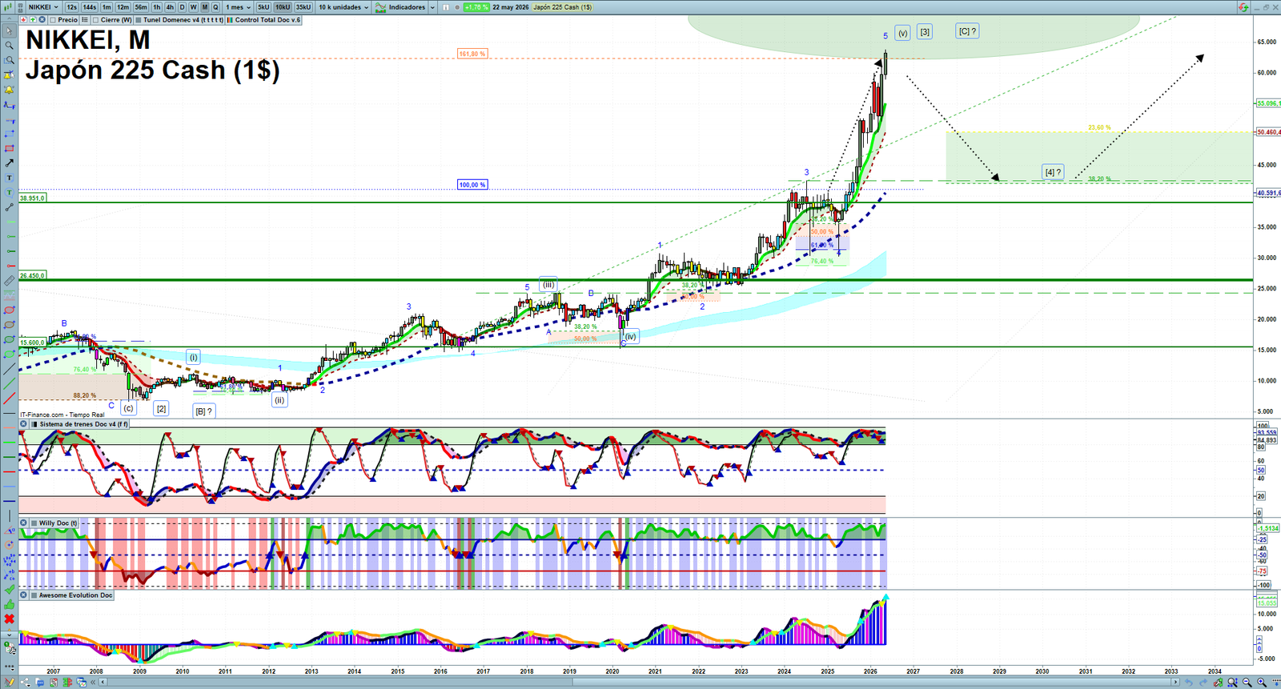The image size is (1281, 689).
Task: Click the top-right sync refresh icon
Action: [1243, 7]
